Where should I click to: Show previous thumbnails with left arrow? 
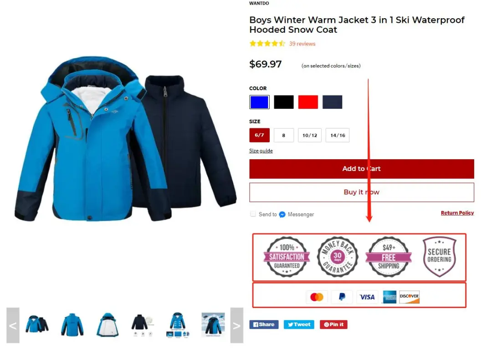(x=13, y=325)
